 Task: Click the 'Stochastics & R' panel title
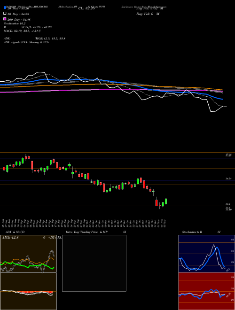tap(192, 232)
